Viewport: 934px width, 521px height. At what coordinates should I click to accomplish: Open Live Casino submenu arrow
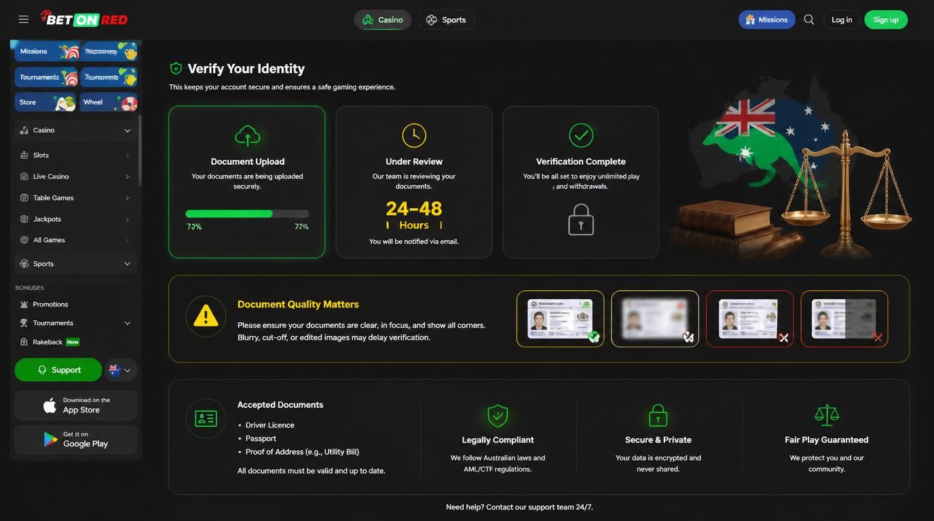click(x=127, y=176)
